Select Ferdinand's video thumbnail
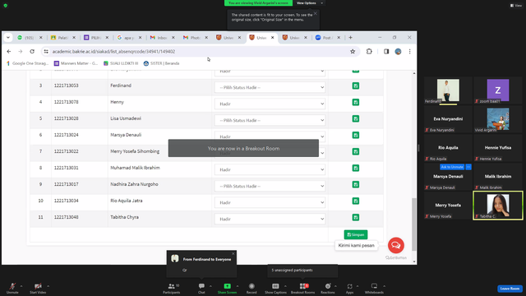The width and height of the screenshot is (526, 296). click(448, 90)
